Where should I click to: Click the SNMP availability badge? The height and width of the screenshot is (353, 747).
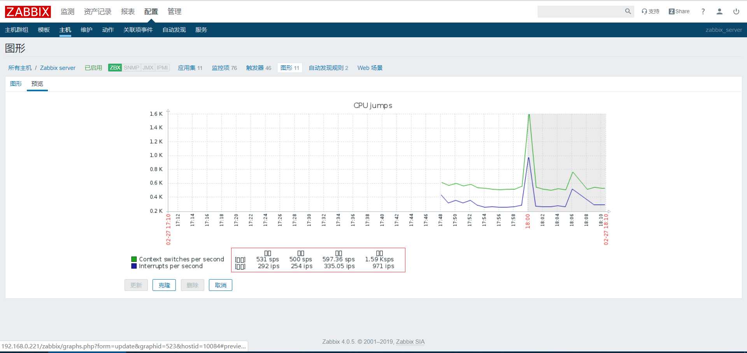[132, 68]
